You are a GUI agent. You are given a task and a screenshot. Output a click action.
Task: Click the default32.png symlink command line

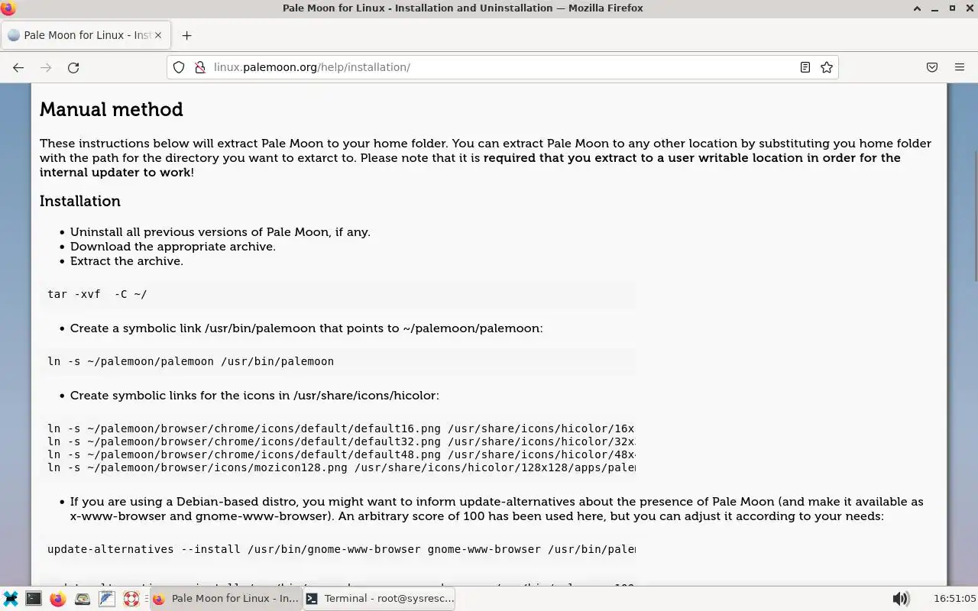(341, 441)
